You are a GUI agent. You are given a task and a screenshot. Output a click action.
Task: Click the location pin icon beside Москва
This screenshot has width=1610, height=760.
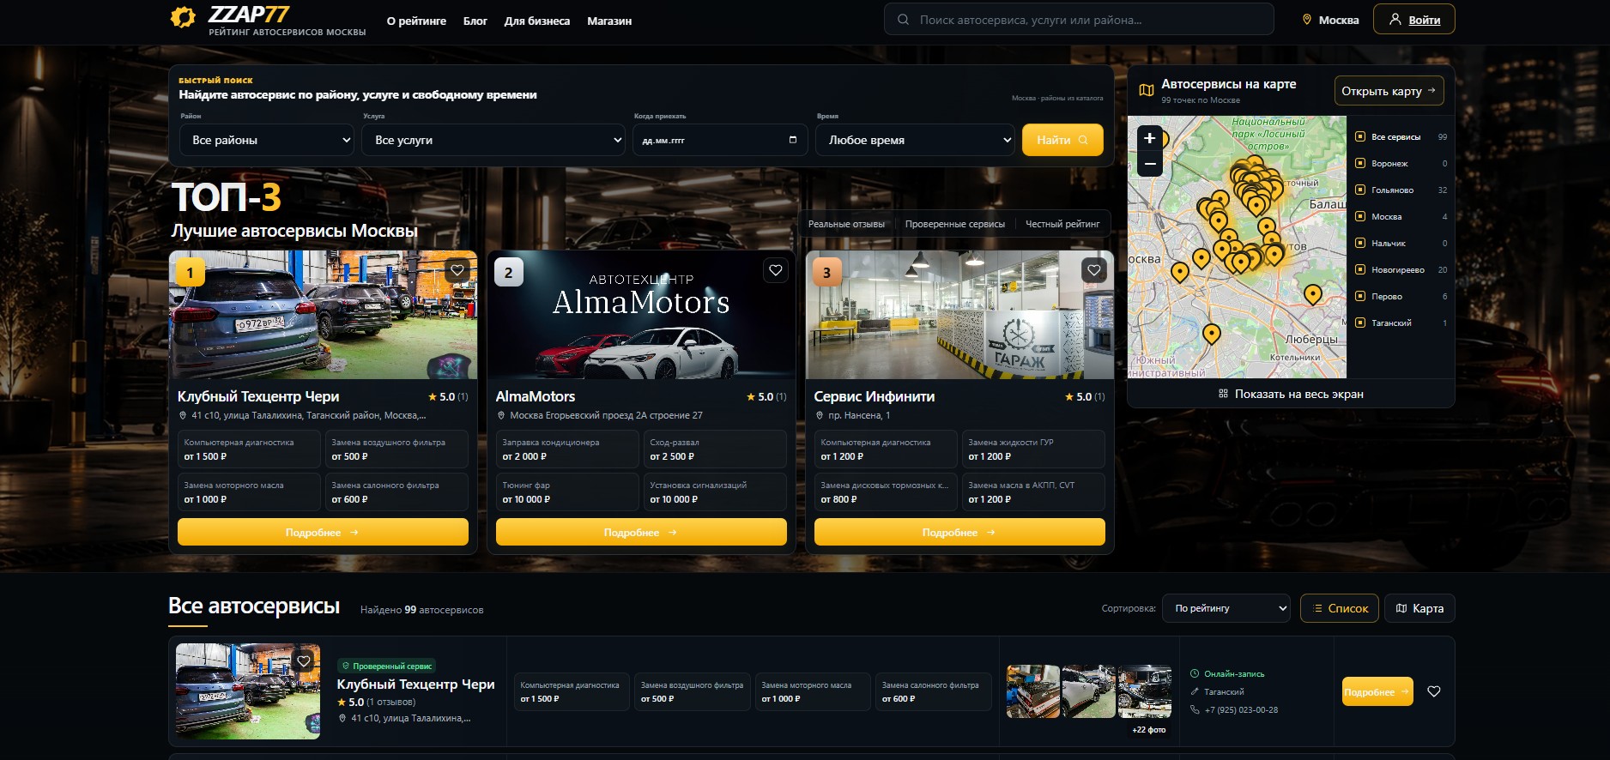(1307, 20)
